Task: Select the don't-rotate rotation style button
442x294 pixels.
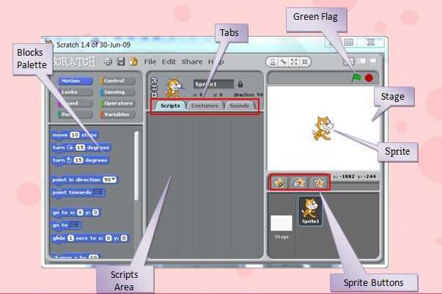Action: [154, 95]
